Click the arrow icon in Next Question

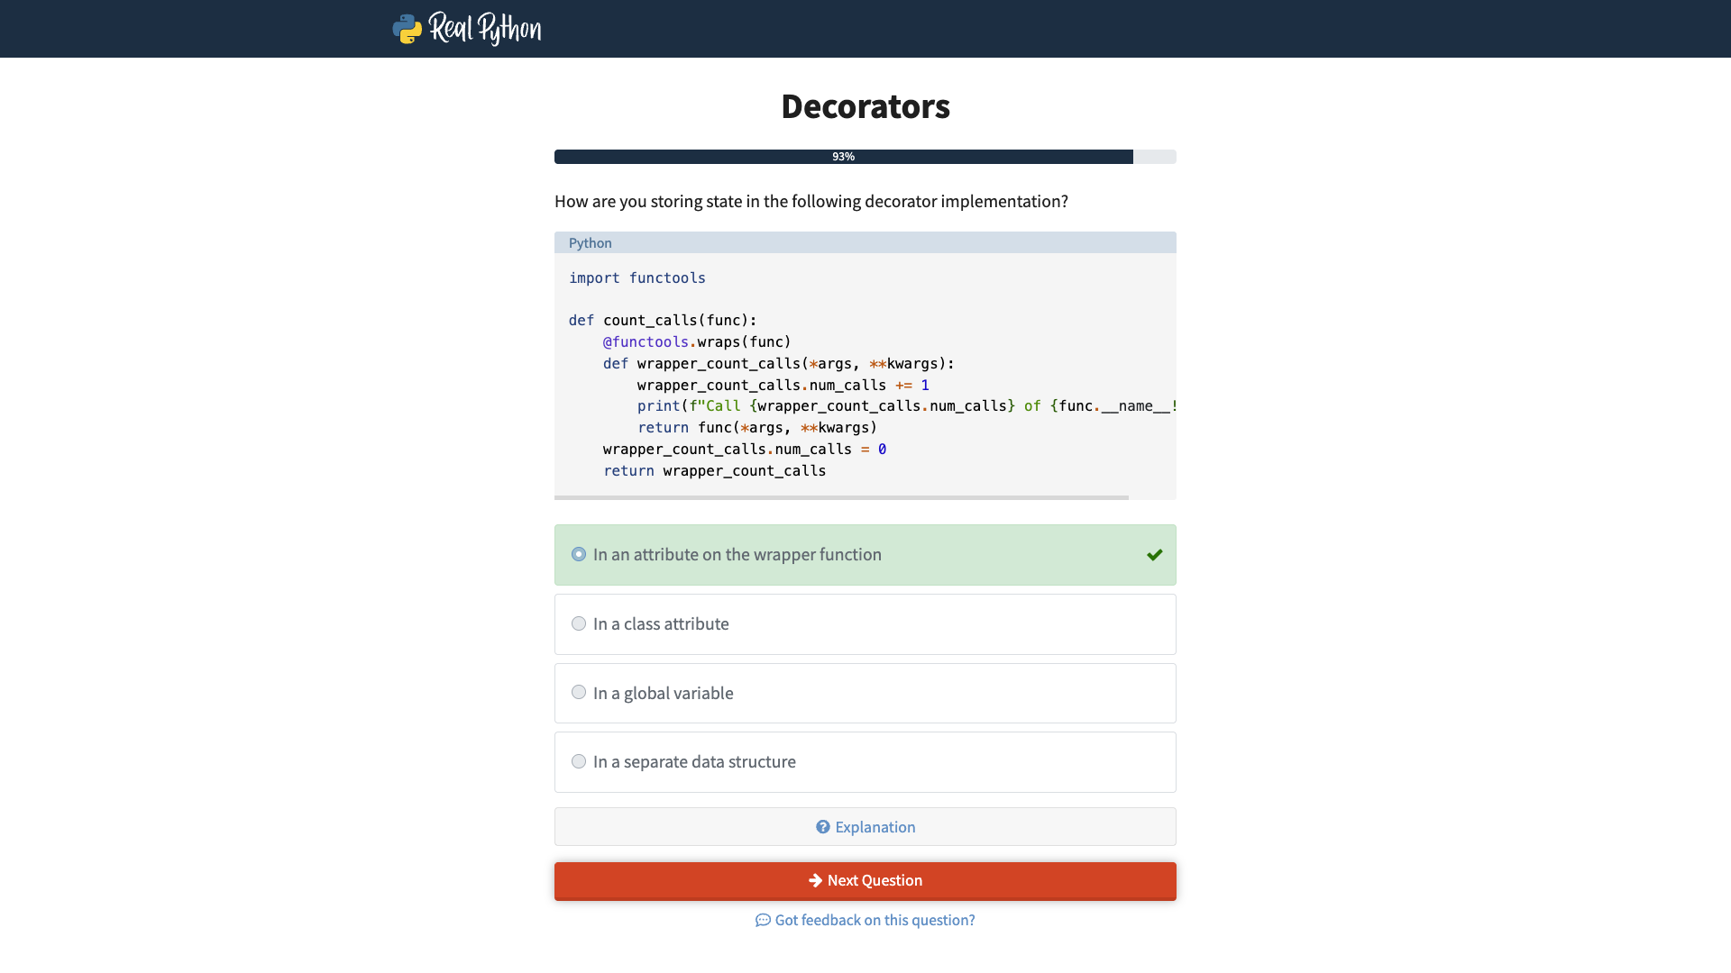pos(815,880)
